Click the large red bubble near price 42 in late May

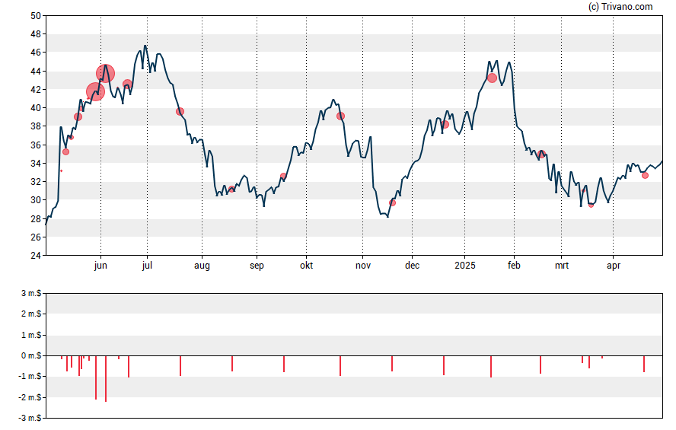(x=95, y=91)
